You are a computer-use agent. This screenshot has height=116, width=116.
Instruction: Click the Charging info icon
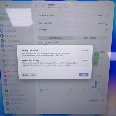(106, 30)
